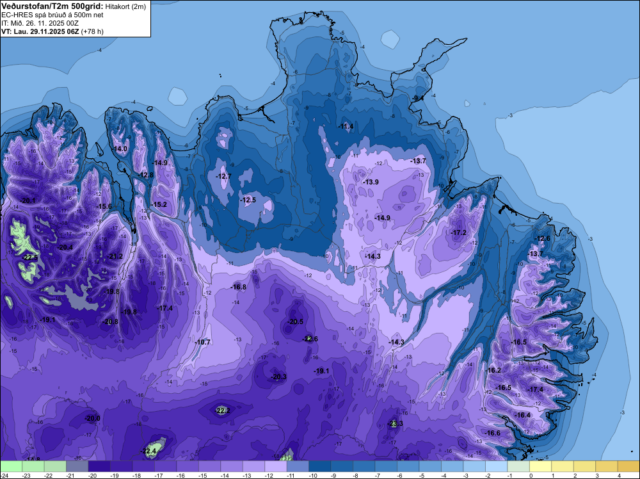This screenshot has width=640, height=479.
Task: Click the legend scale label '-23'
Action: (26, 475)
